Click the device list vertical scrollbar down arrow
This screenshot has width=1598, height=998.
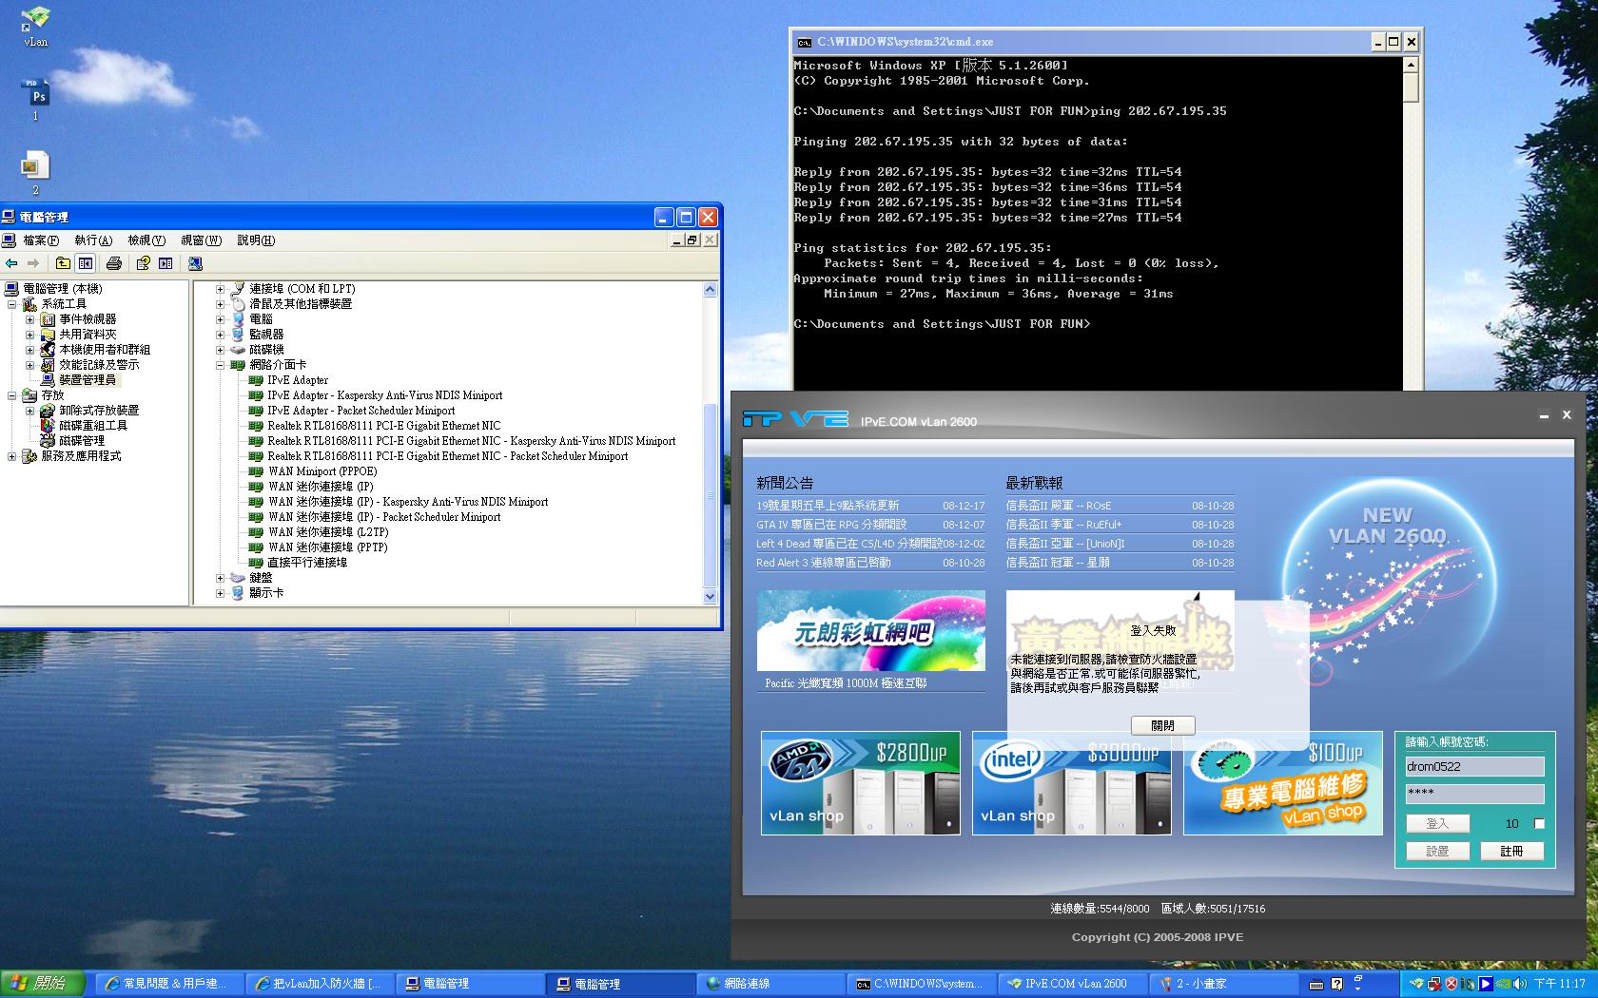tap(710, 596)
